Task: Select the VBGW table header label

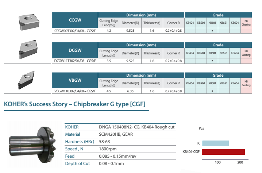Action: click(x=75, y=81)
